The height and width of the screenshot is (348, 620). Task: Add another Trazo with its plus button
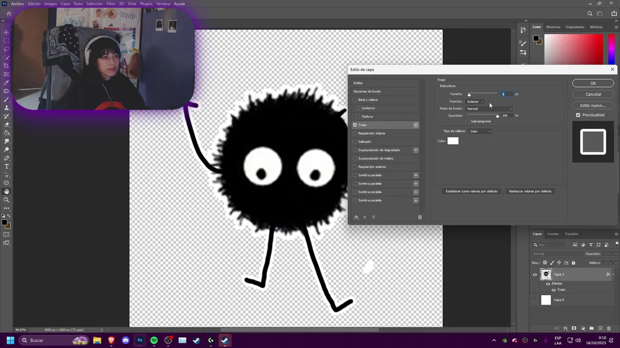click(x=416, y=125)
